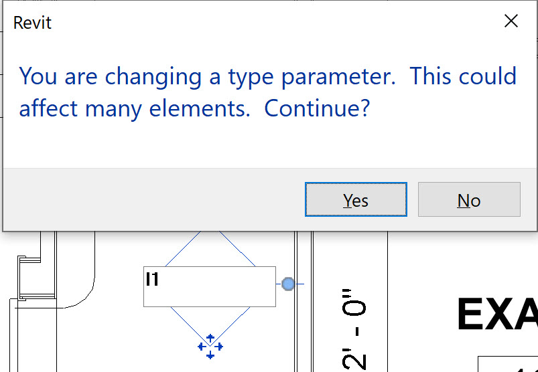Select the vertical line right of the dimension
This screenshot has width=538, height=372.
pos(388,302)
